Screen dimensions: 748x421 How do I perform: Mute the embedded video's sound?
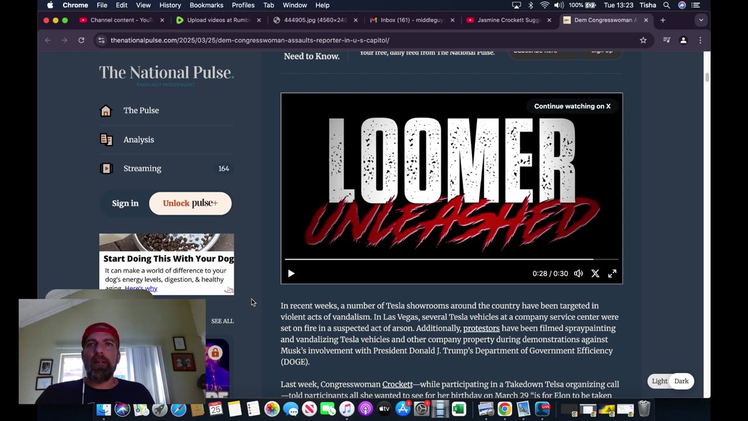click(579, 274)
